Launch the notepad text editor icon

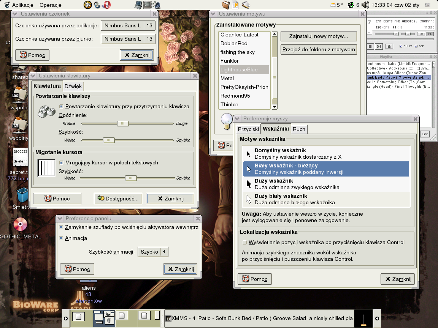pyautogui.click(x=246, y=5)
